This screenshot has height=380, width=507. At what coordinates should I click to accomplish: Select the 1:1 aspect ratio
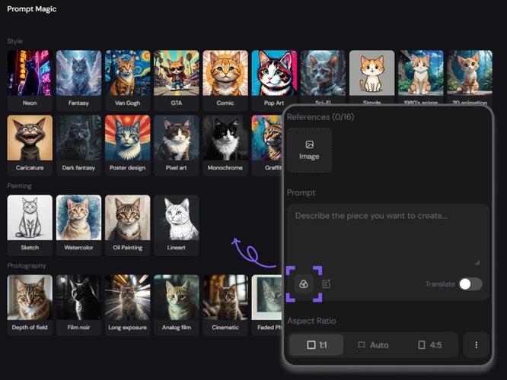(317, 345)
